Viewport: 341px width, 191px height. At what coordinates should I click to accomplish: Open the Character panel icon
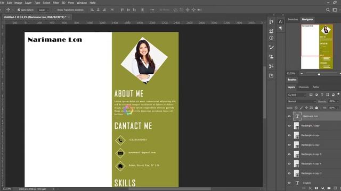(281, 22)
